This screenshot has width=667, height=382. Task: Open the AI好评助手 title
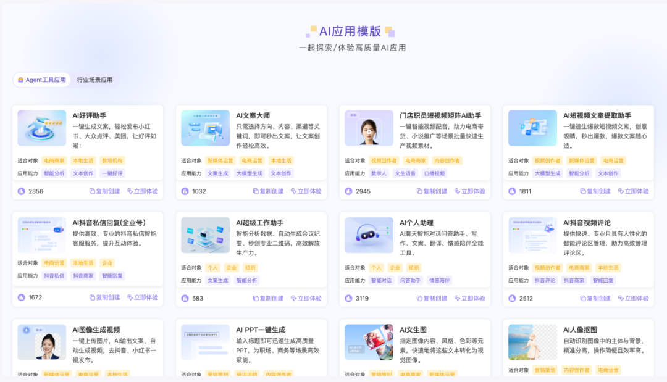coord(90,115)
